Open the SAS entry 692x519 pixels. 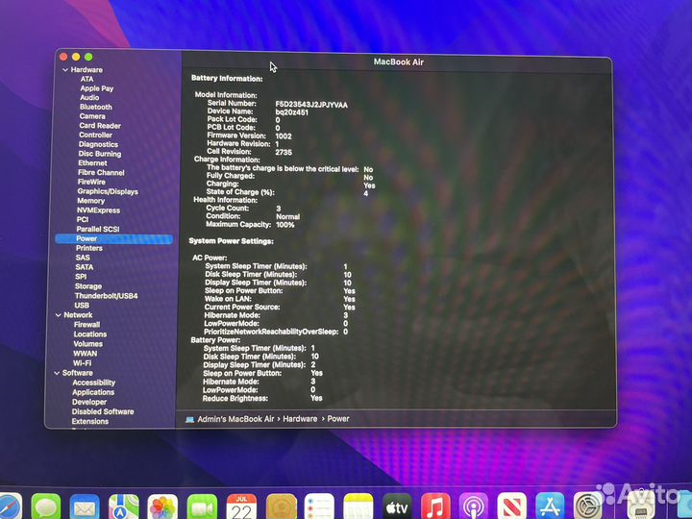(x=83, y=258)
